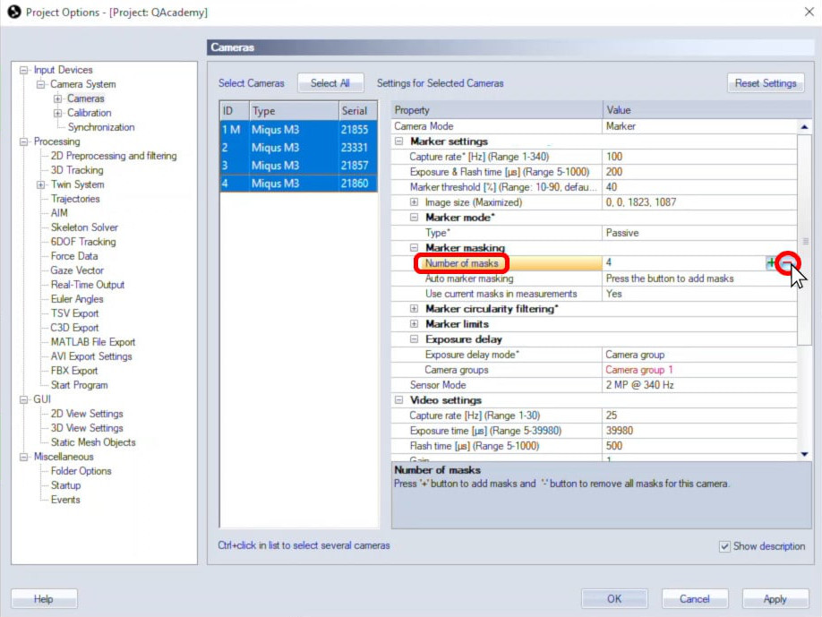
Task: Click the Apply button
Action: pyautogui.click(x=775, y=599)
